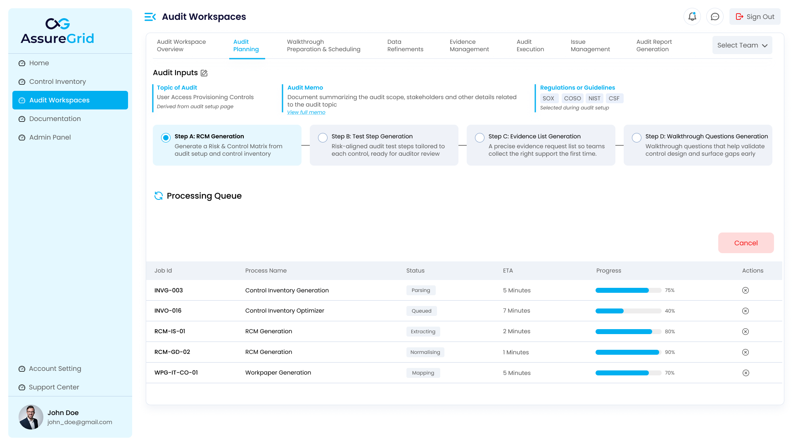Choose Step D: Walkthrough Questions Generation option

pos(636,138)
